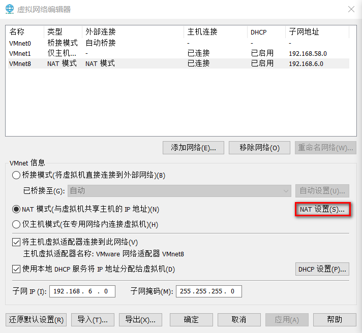362x333 pixels.
Task: Click the 还原默认设置 button
Action: click(x=36, y=319)
